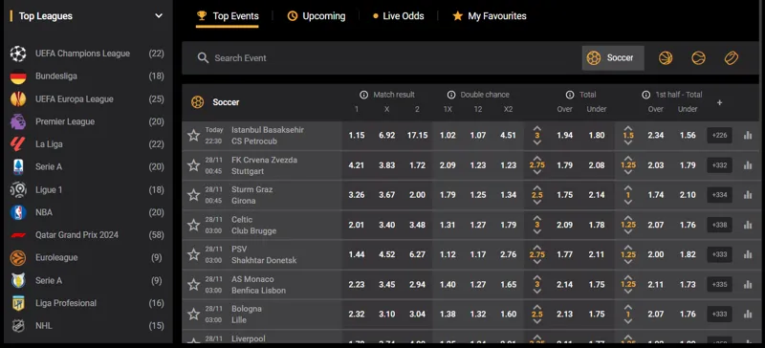The width and height of the screenshot is (765, 348).
Task: Add PSV vs Shakhtar Donetsk to favourites
Action: pyautogui.click(x=194, y=254)
